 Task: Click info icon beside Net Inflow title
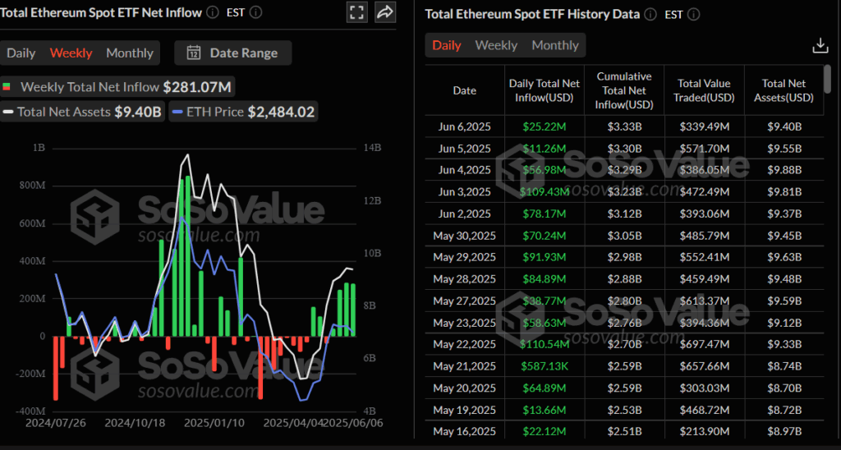pyautogui.click(x=213, y=12)
